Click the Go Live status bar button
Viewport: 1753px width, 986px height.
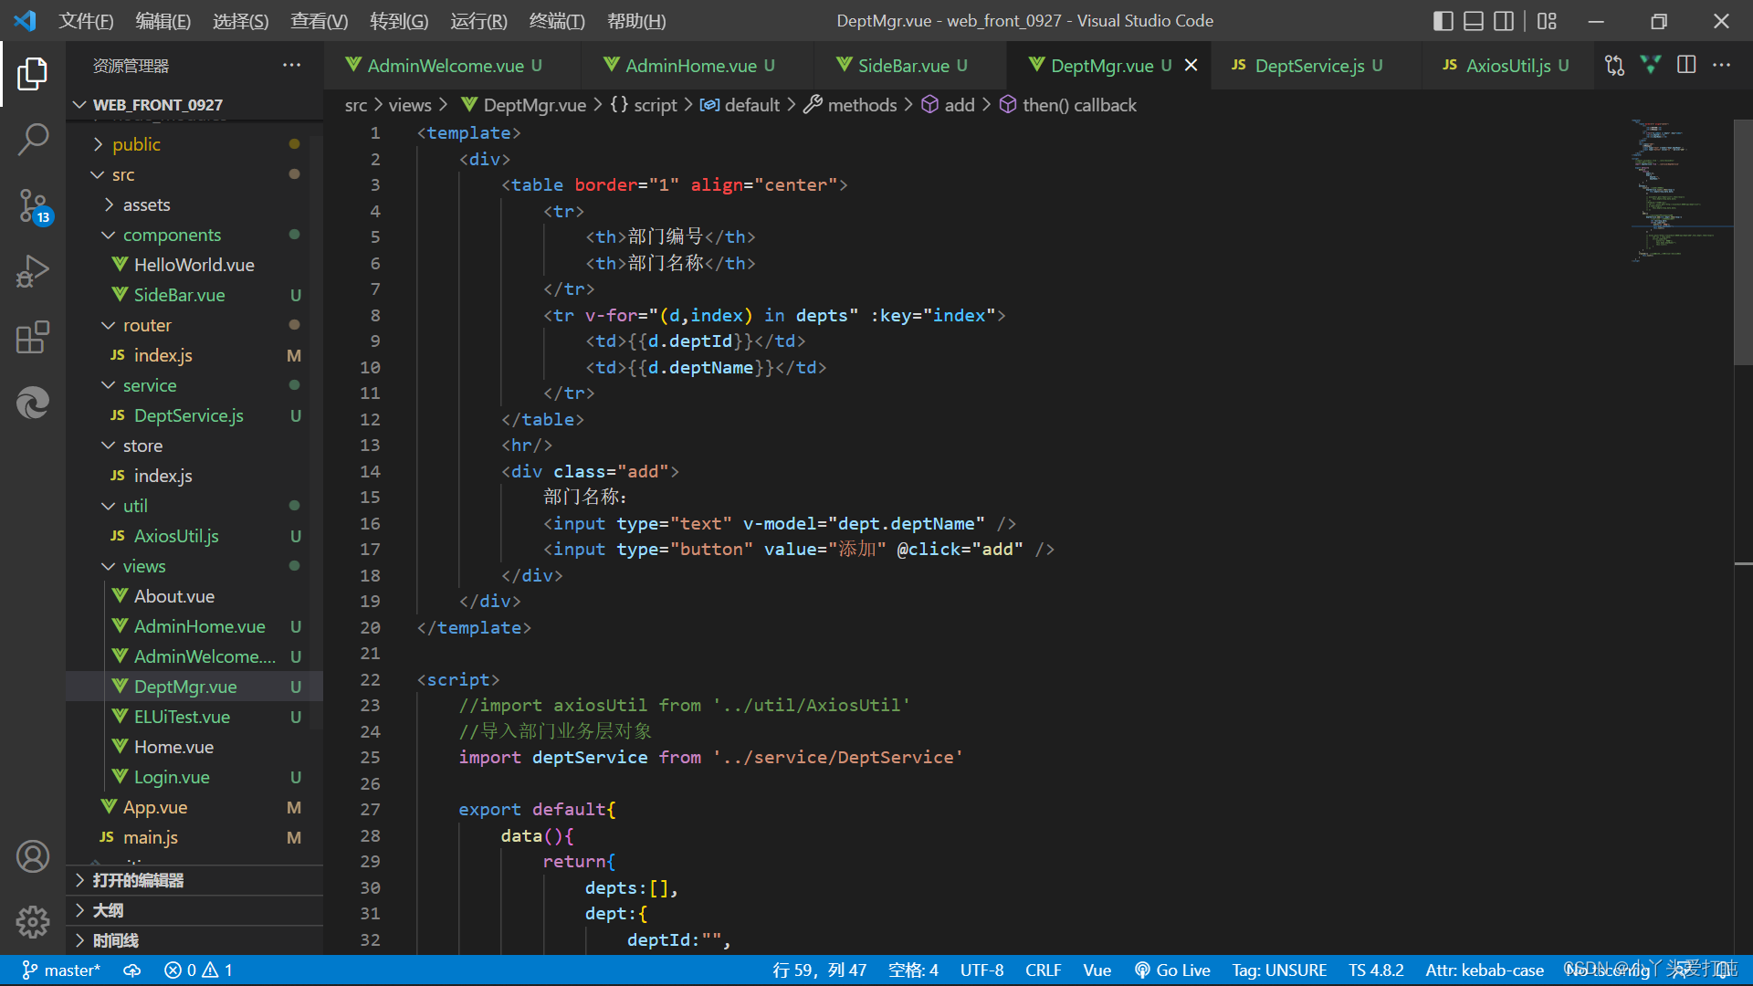(1174, 970)
